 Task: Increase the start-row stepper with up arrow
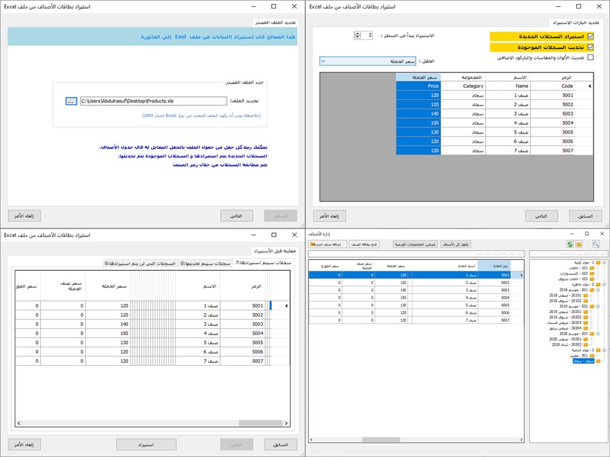pos(357,34)
